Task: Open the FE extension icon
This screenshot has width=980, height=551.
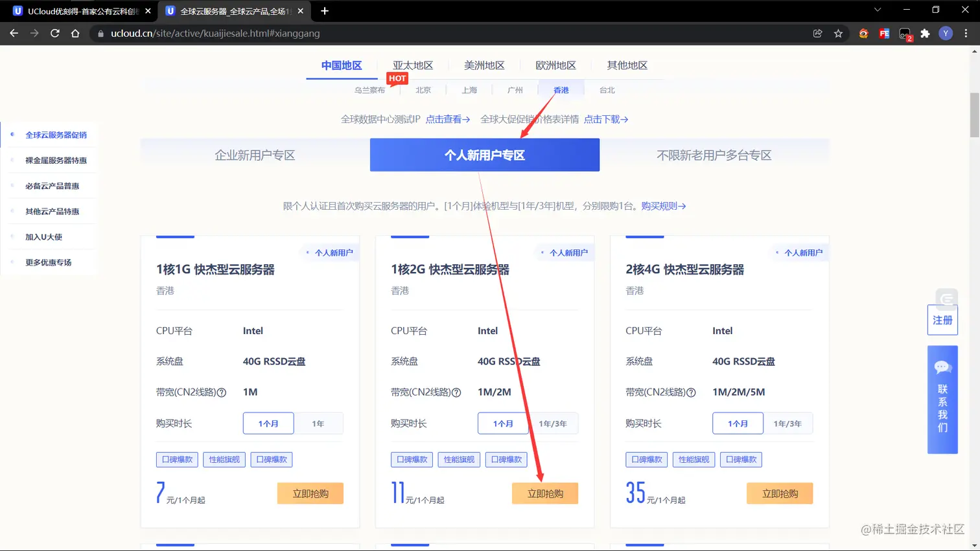Action: coord(884,33)
